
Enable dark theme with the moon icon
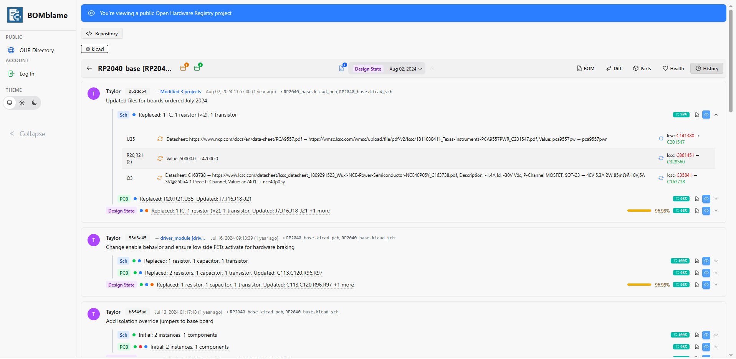34,103
